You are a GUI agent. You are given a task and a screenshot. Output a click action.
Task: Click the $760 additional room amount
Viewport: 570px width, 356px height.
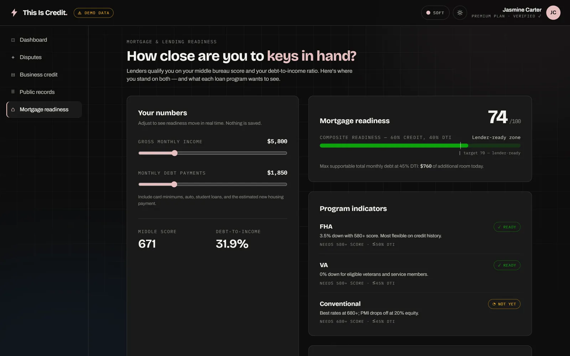426,166
